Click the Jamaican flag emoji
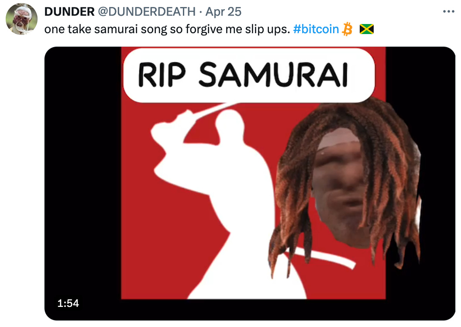 (x=366, y=29)
